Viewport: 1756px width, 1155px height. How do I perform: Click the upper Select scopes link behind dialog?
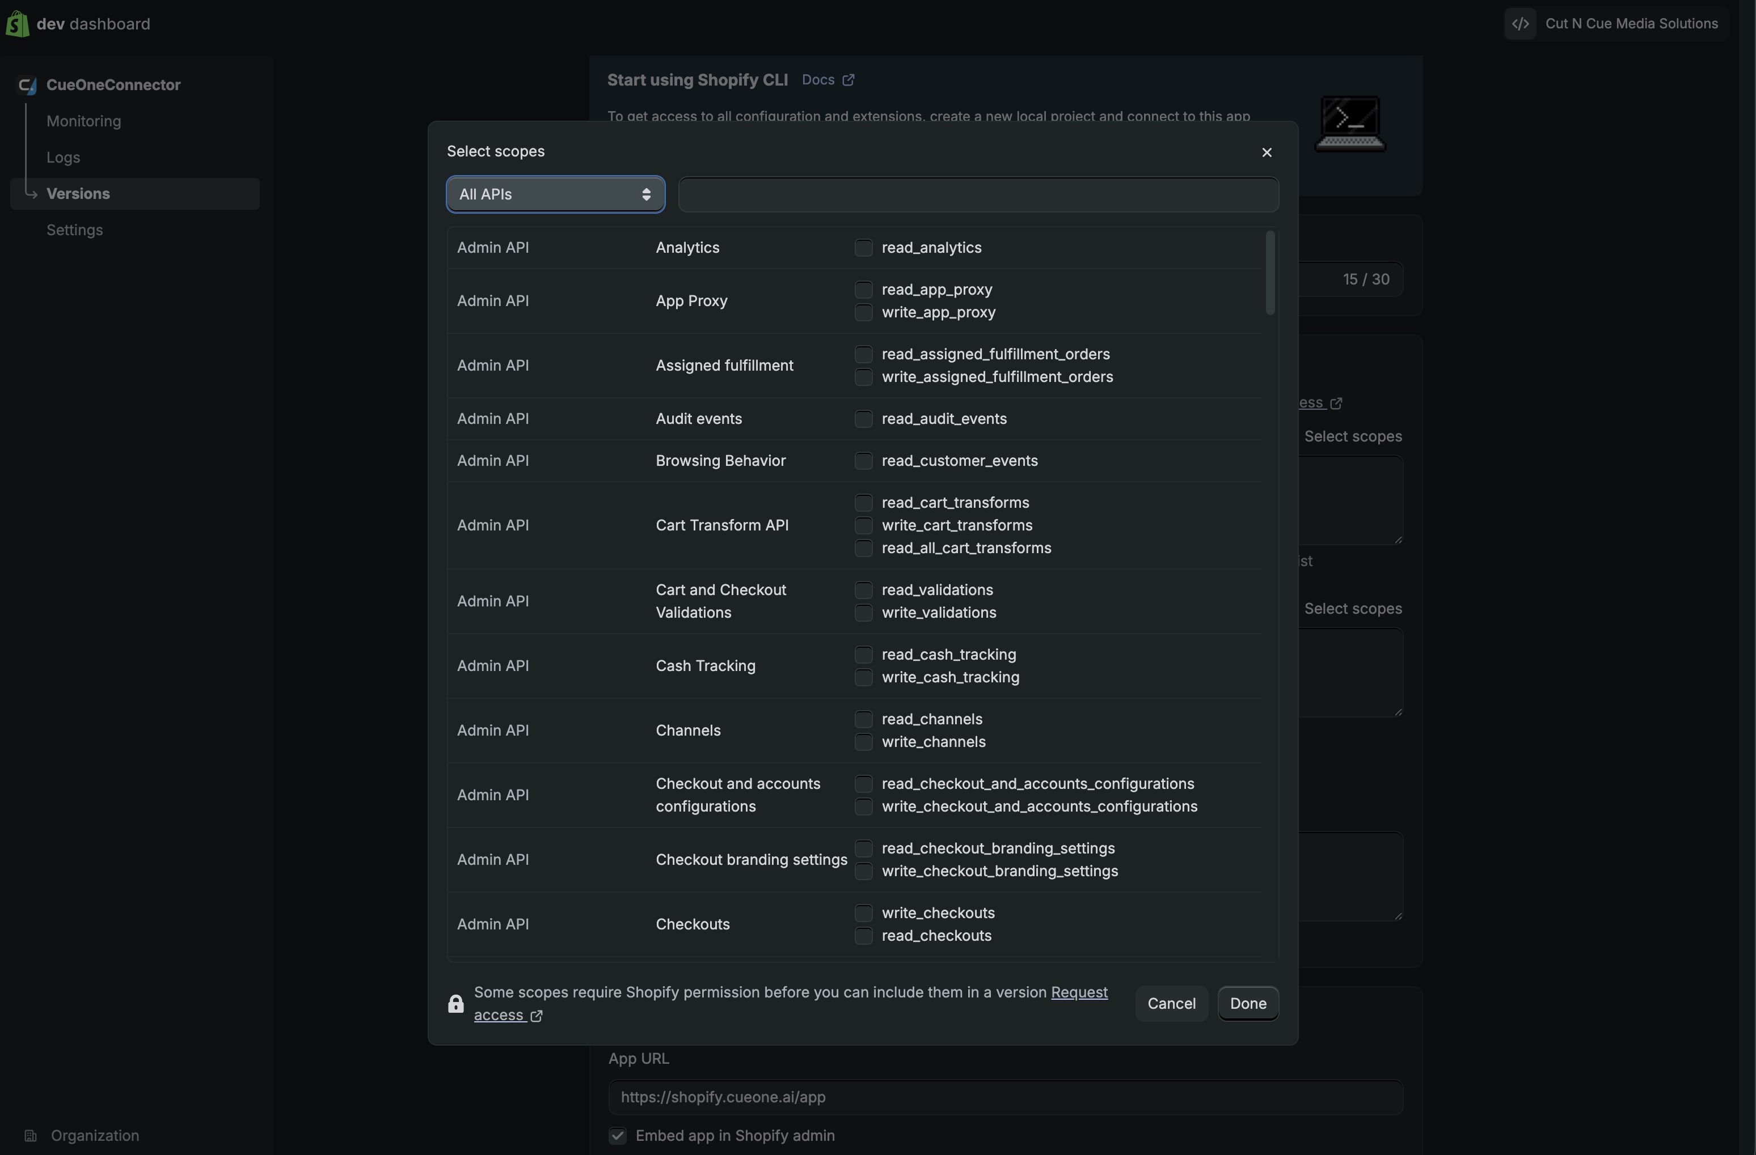coord(1353,436)
